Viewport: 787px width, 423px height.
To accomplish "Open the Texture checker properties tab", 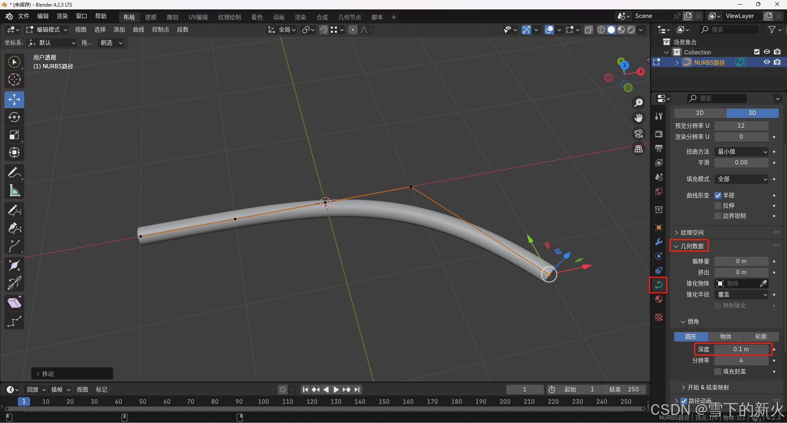I will (659, 317).
